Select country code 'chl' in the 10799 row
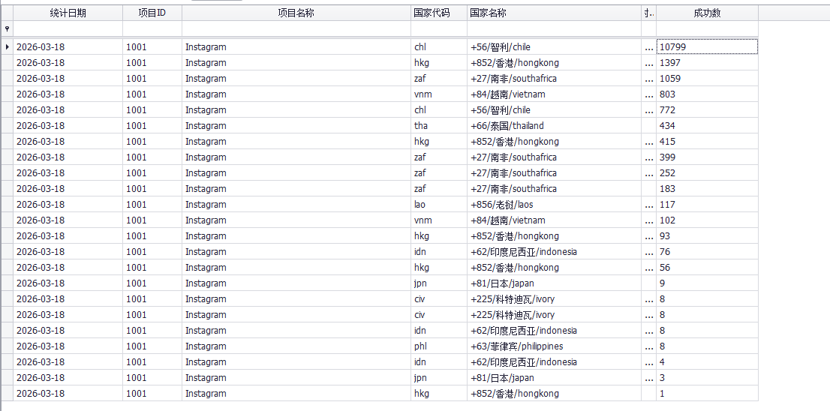The width and height of the screenshot is (830, 411). tap(439, 47)
